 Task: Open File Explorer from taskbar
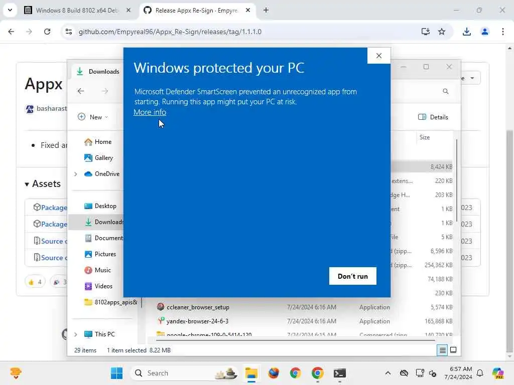pyautogui.click(x=251, y=373)
